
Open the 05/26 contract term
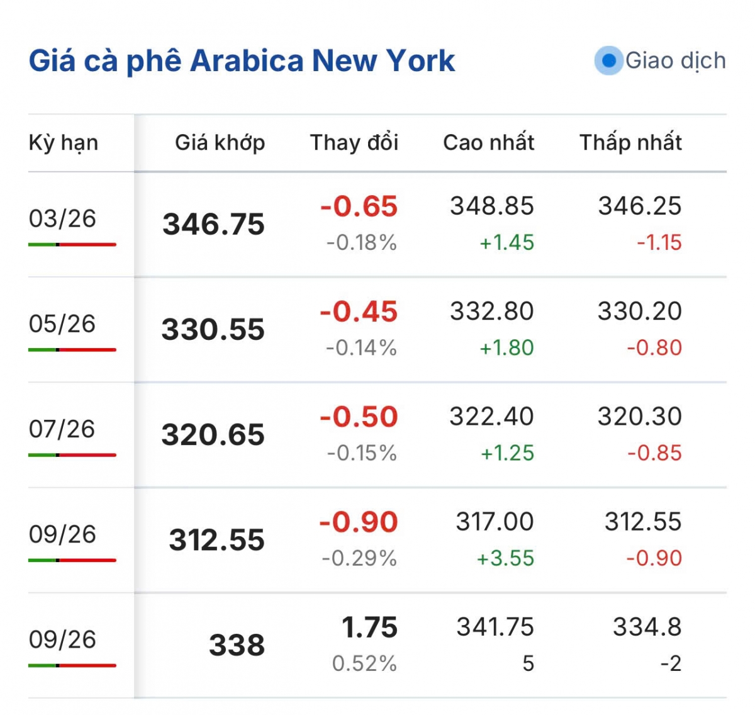(x=62, y=324)
